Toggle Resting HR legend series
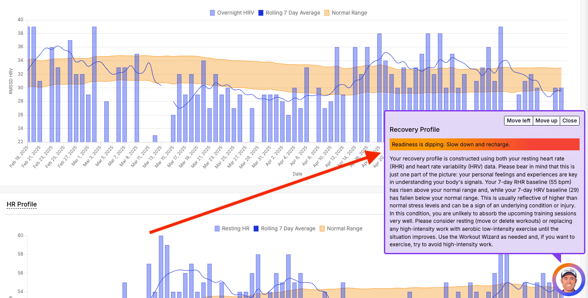Screen dimensions: 588x298 click(232, 229)
